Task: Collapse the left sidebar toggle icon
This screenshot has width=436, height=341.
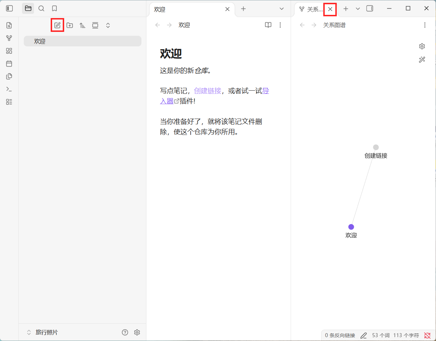Action: click(x=10, y=8)
